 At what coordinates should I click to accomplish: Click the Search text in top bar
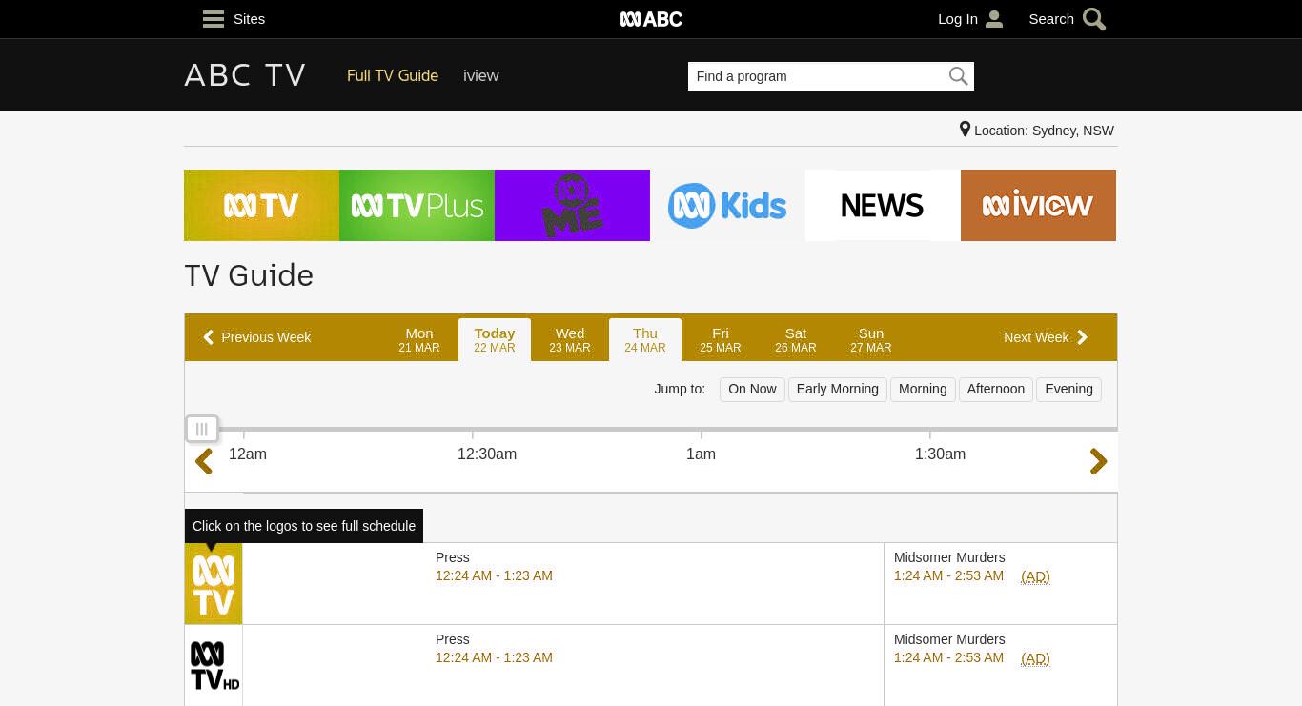1051,19
